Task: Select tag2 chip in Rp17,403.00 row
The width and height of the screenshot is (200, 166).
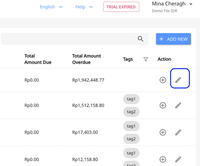Action: (131, 139)
